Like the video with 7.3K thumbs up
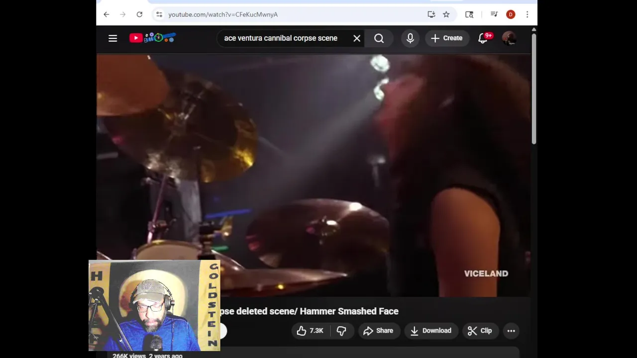This screenshot has width=637, height=358. (310, 331)
